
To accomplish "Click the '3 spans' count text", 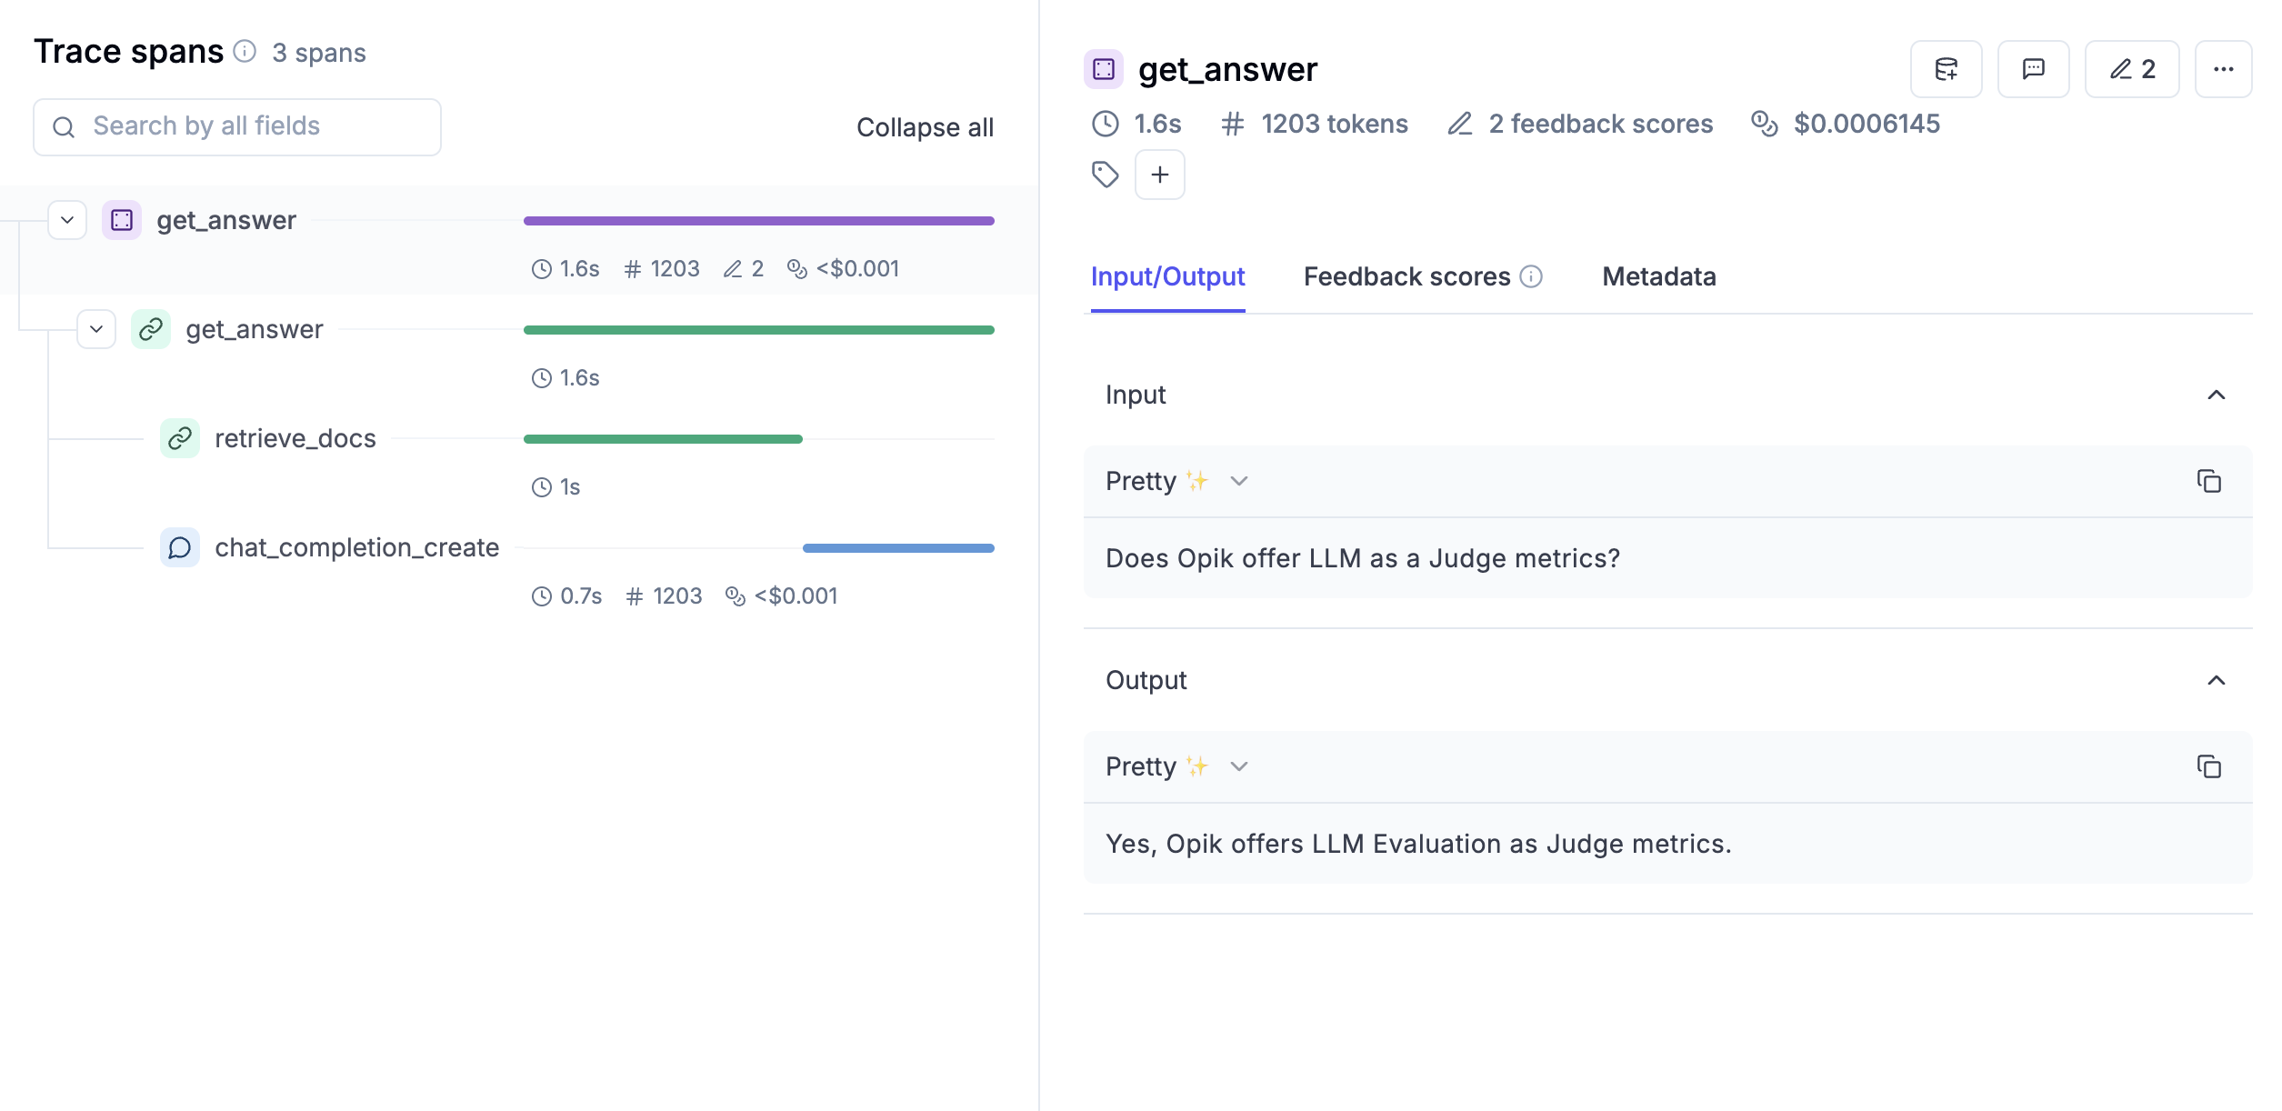I will tap(319, 53).
